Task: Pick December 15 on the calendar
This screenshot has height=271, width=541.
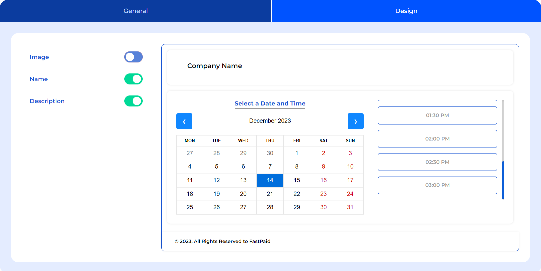Action: (297, 180)
